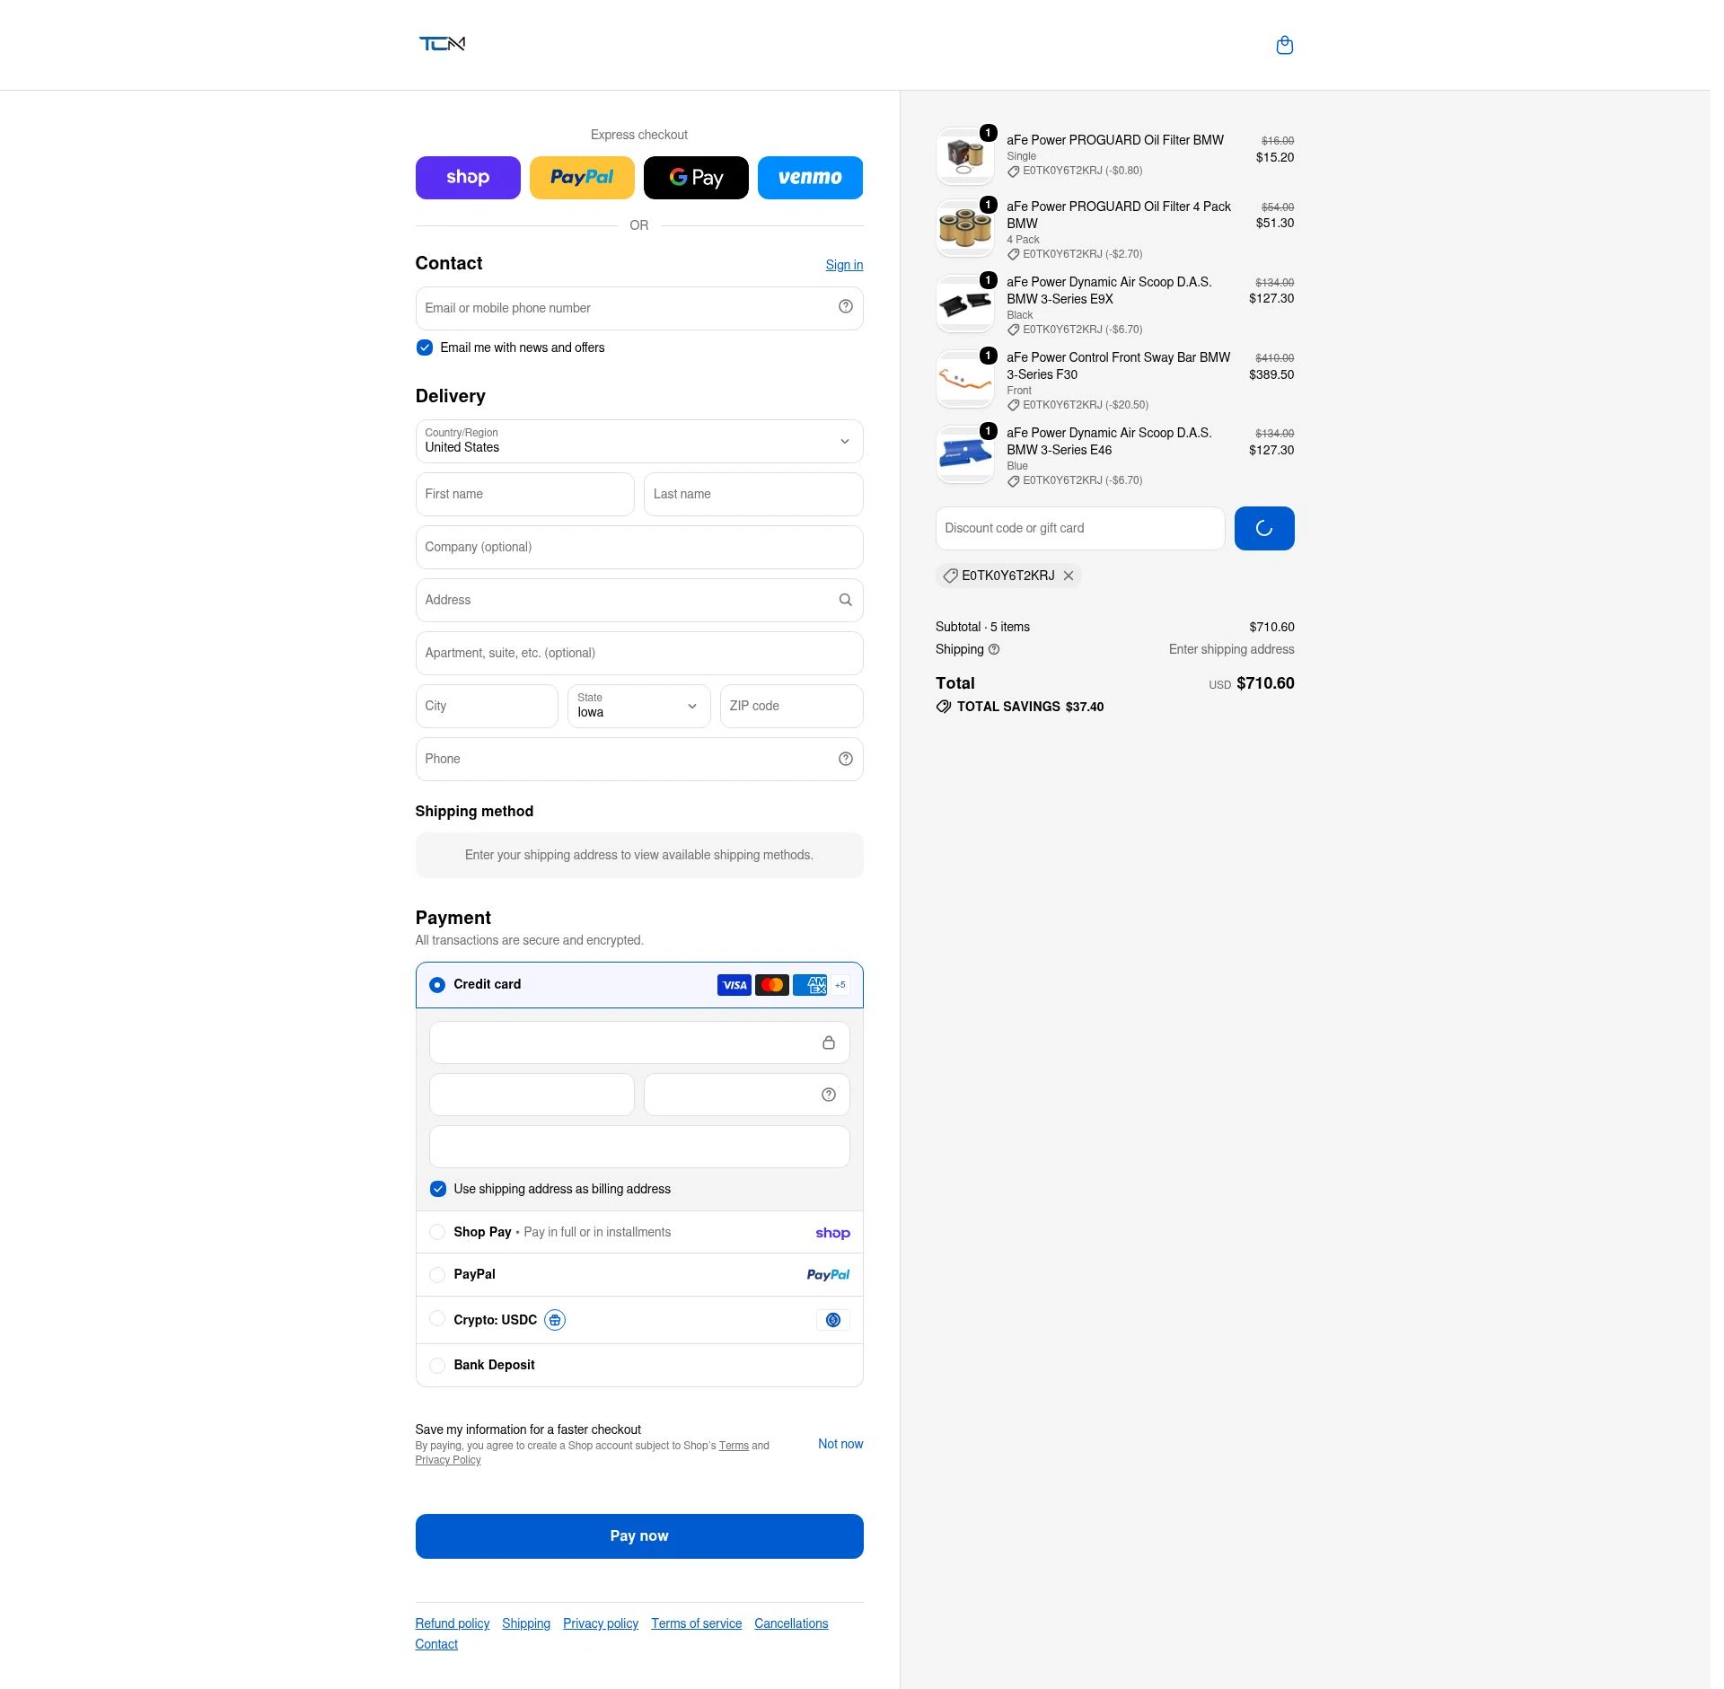Click the security code help icon
The width and height of the screenshot is (1724, 1689).
[829, 1095]
